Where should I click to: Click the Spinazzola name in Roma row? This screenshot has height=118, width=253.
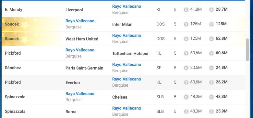(15, 112)
